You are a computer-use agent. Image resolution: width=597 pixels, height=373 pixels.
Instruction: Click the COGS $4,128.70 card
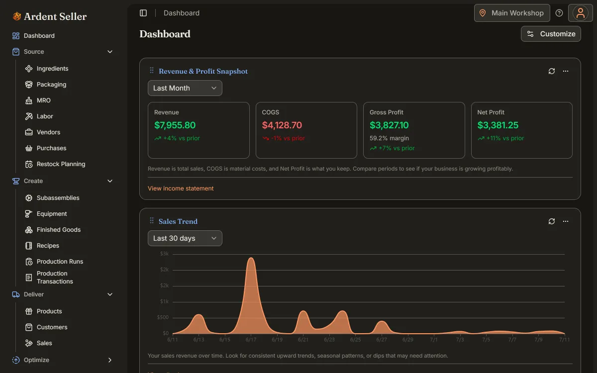[x=306, y=130]
